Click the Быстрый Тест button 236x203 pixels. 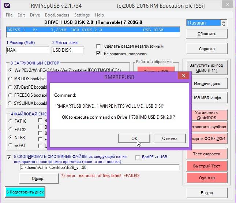click(x=207, y=166)
